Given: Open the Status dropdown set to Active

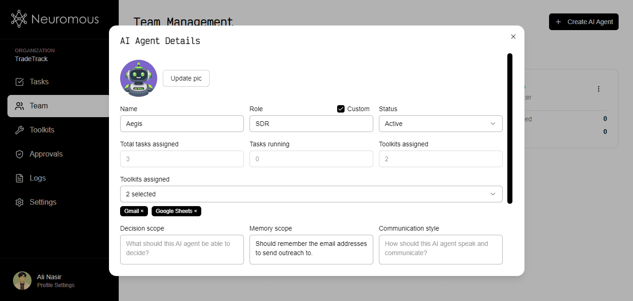Looking at the screenshot, I should pos(441,124).
